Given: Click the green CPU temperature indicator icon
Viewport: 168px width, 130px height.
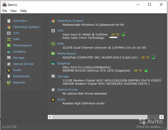Looking at the screenshot, I should (123, 34).
